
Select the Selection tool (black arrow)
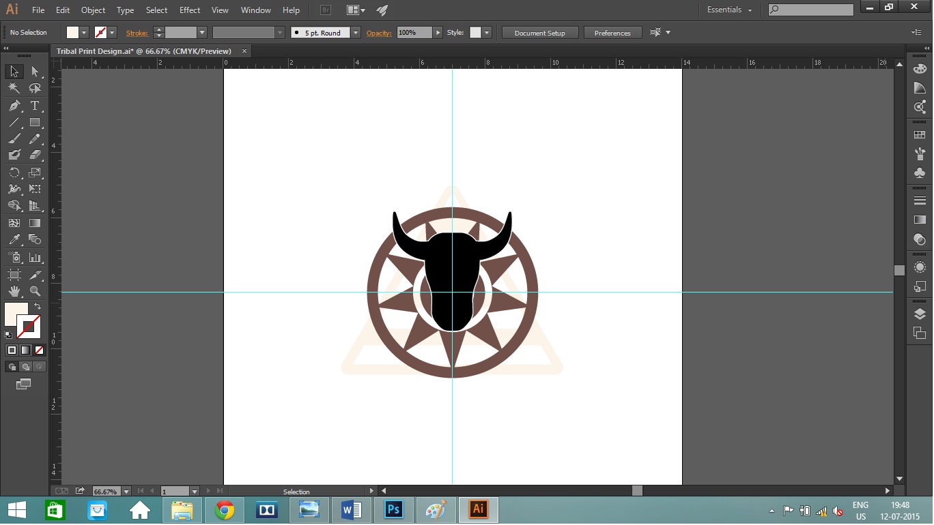[14, 72]
